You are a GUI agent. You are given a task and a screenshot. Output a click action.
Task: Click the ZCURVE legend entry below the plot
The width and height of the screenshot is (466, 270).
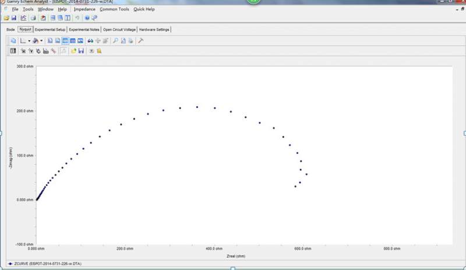point(45,264)
